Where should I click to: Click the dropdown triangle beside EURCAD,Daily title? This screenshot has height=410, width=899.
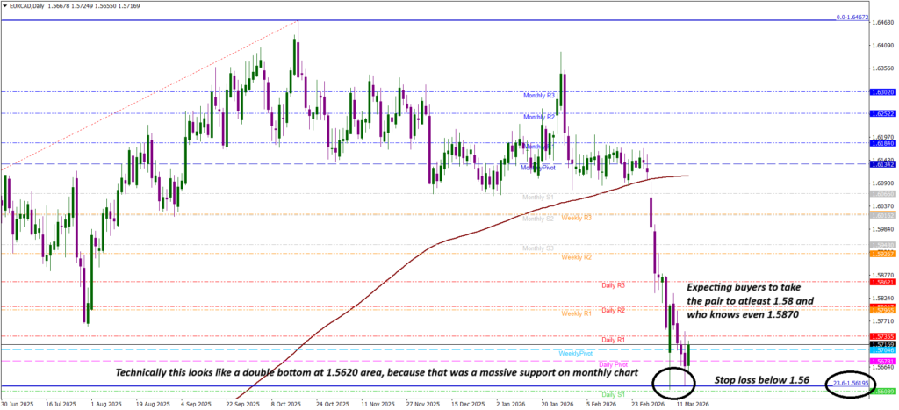pyautogui.click(x=5, y=7)
